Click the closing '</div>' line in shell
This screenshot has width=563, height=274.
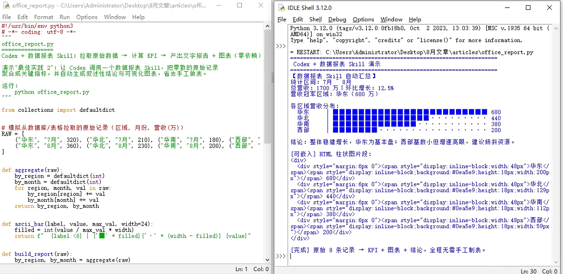(299, 238)
